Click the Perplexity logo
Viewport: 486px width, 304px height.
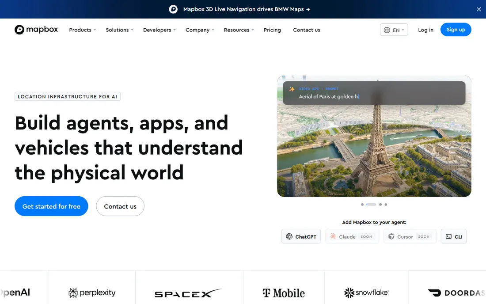point(92,293)
